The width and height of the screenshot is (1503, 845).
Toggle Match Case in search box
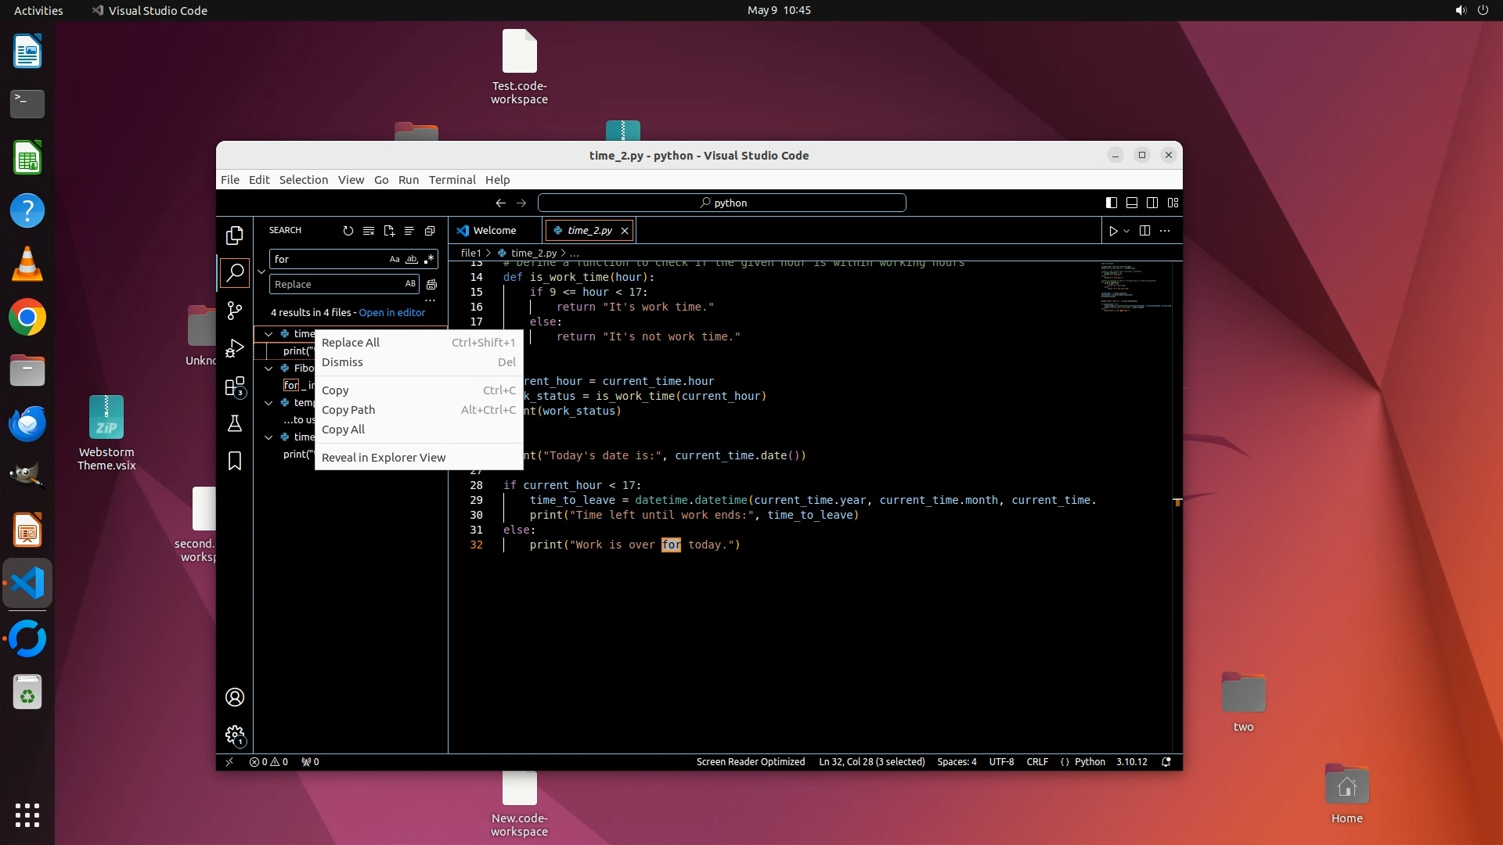pyautogui.click(x=395, y=259)
